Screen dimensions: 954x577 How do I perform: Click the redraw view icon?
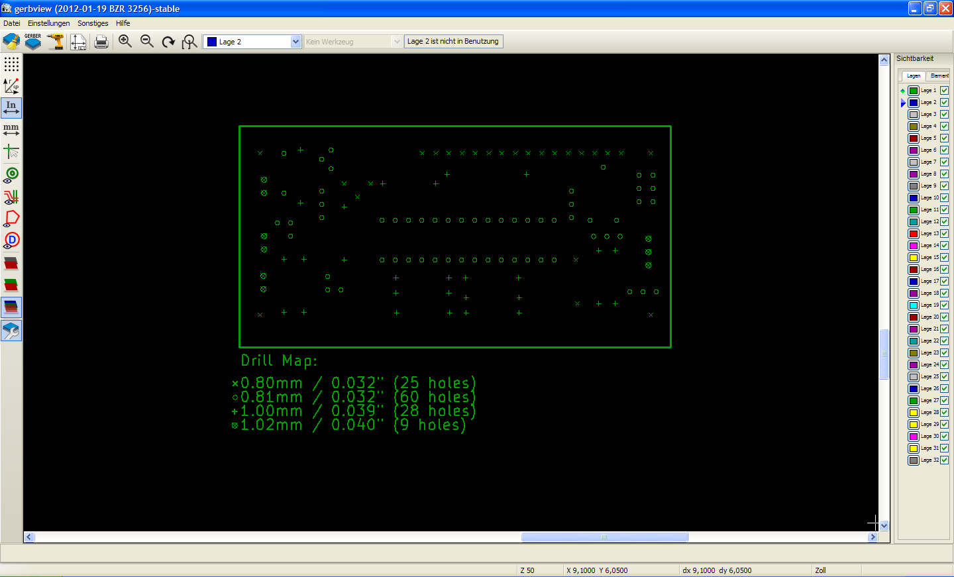tap(168, 41)
